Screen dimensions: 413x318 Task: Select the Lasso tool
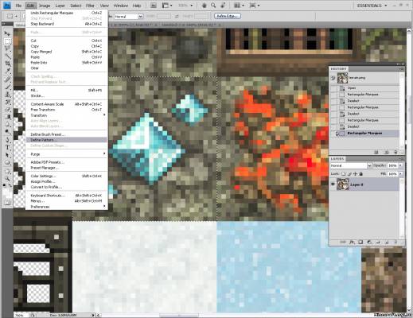(x=7, y=48)
